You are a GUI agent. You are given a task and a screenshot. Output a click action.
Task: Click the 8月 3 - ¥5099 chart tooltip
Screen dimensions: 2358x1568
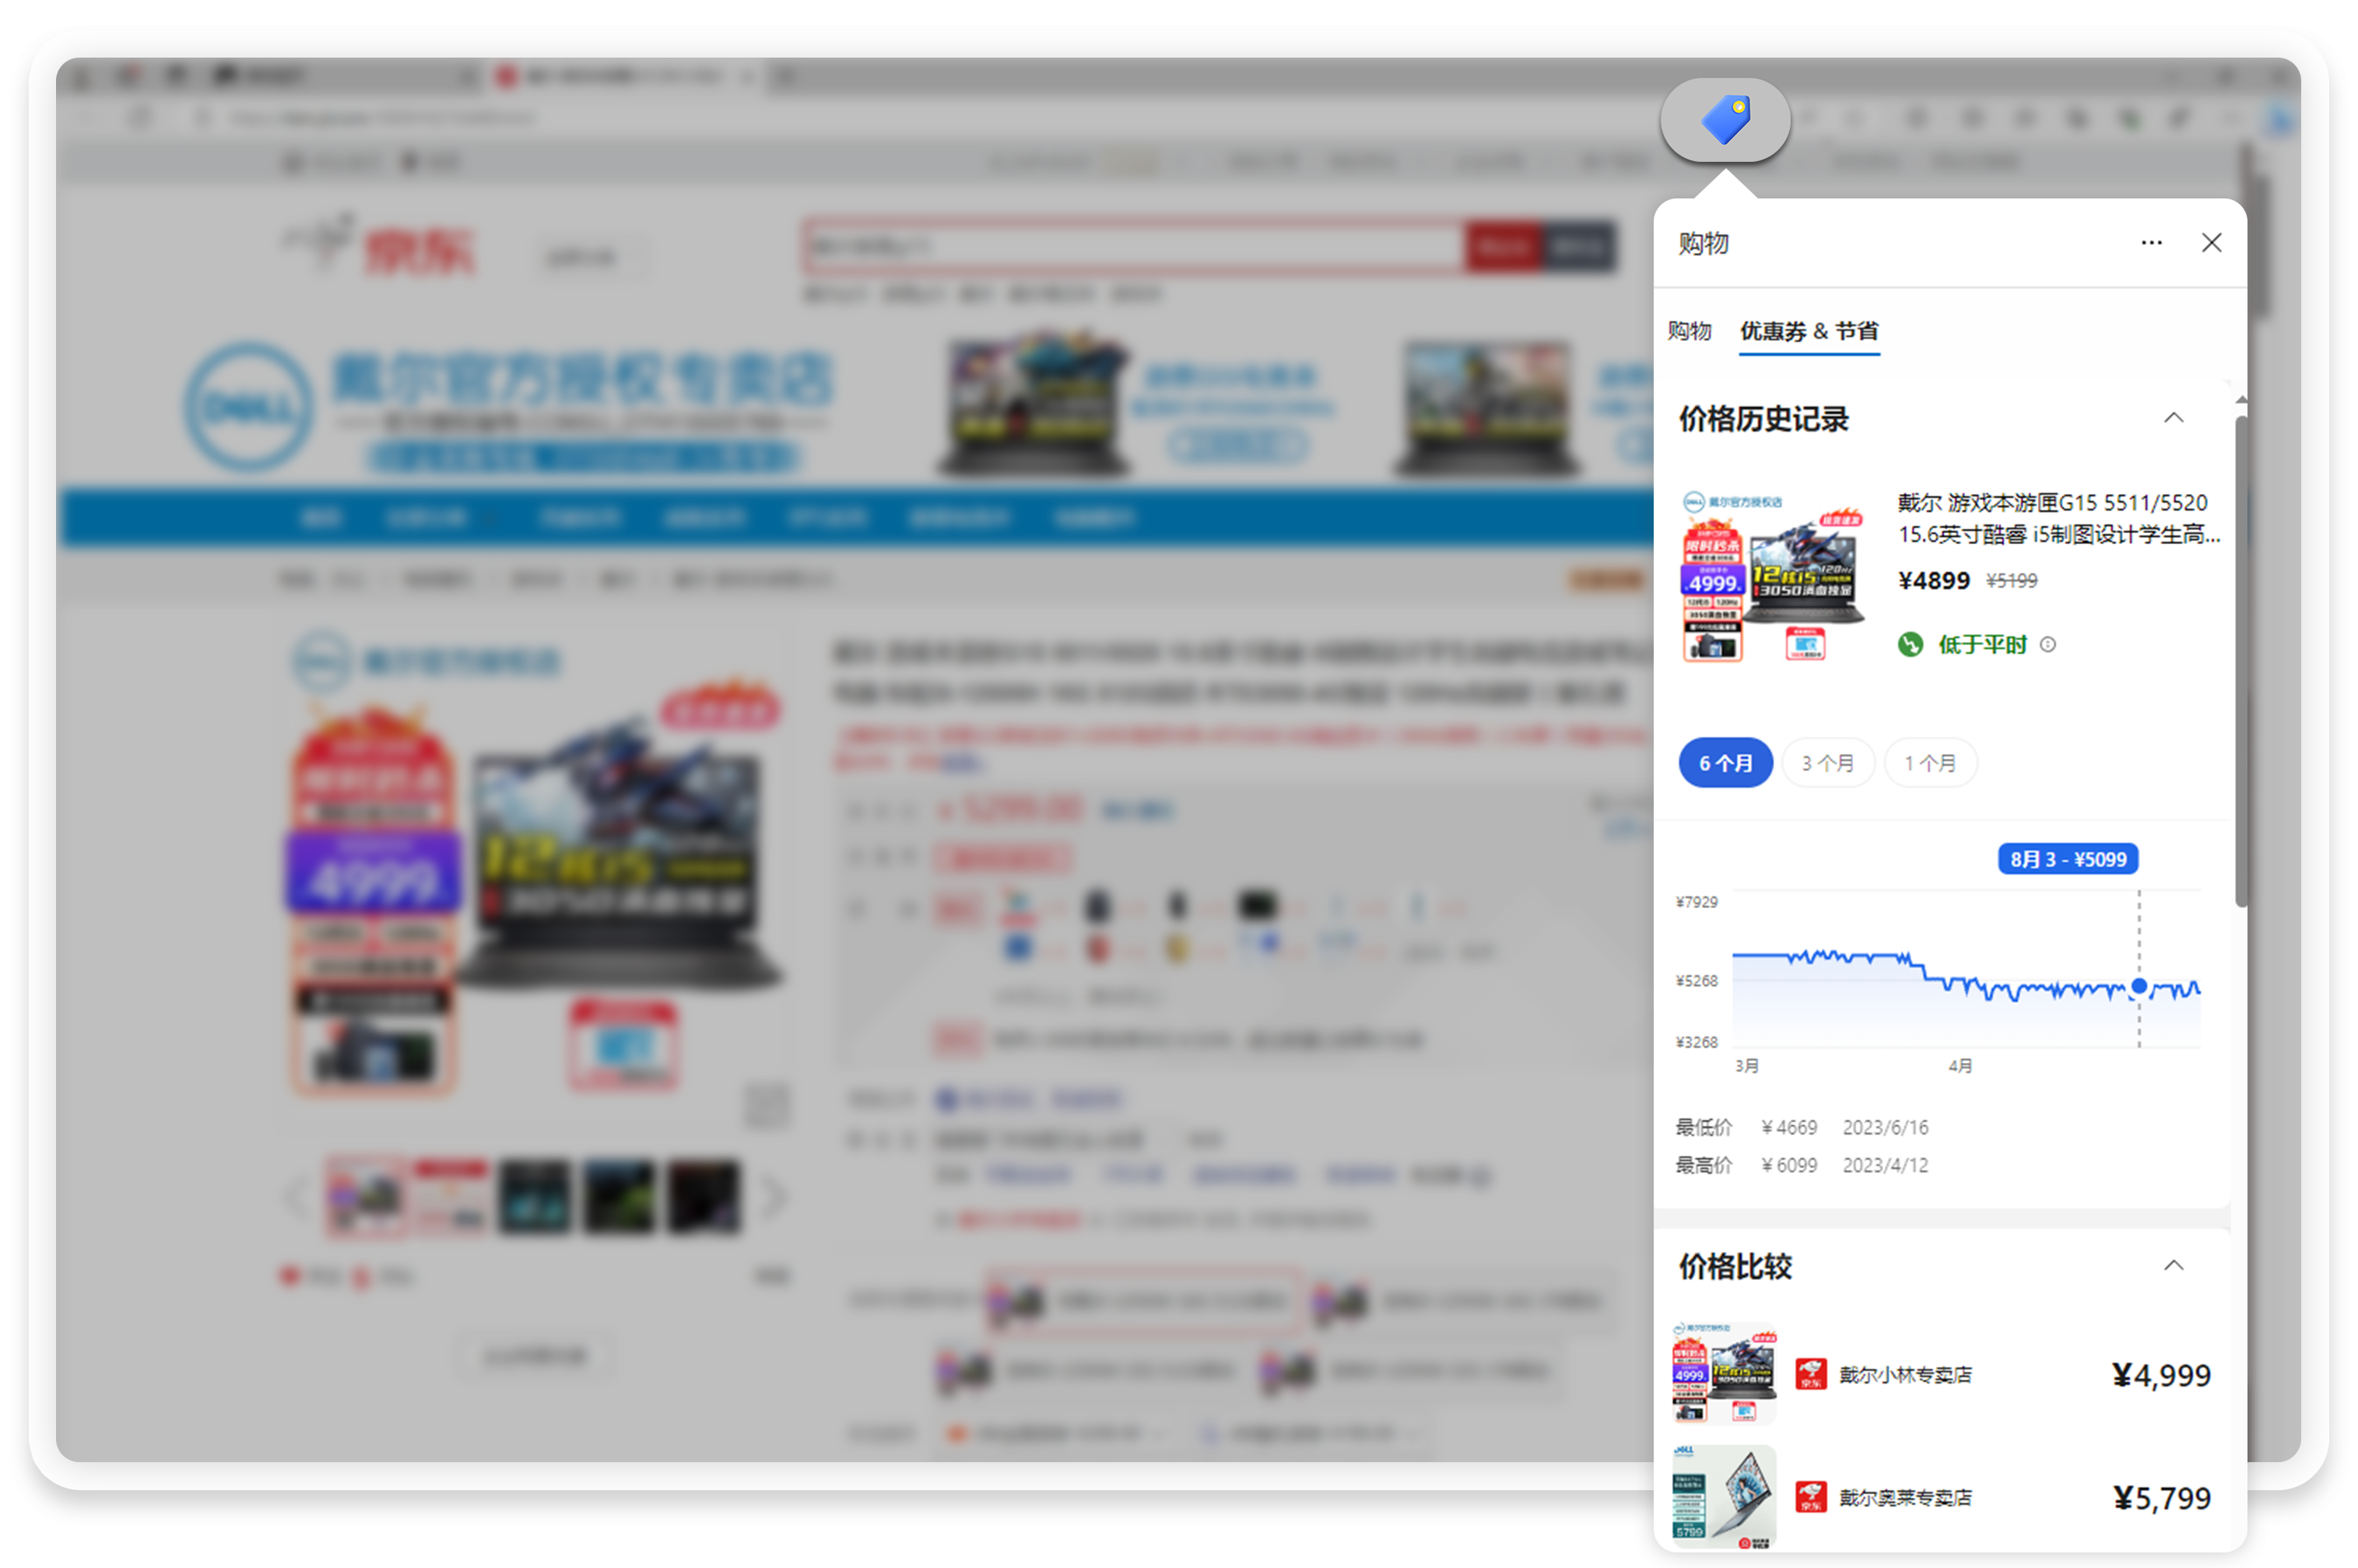2068,859
